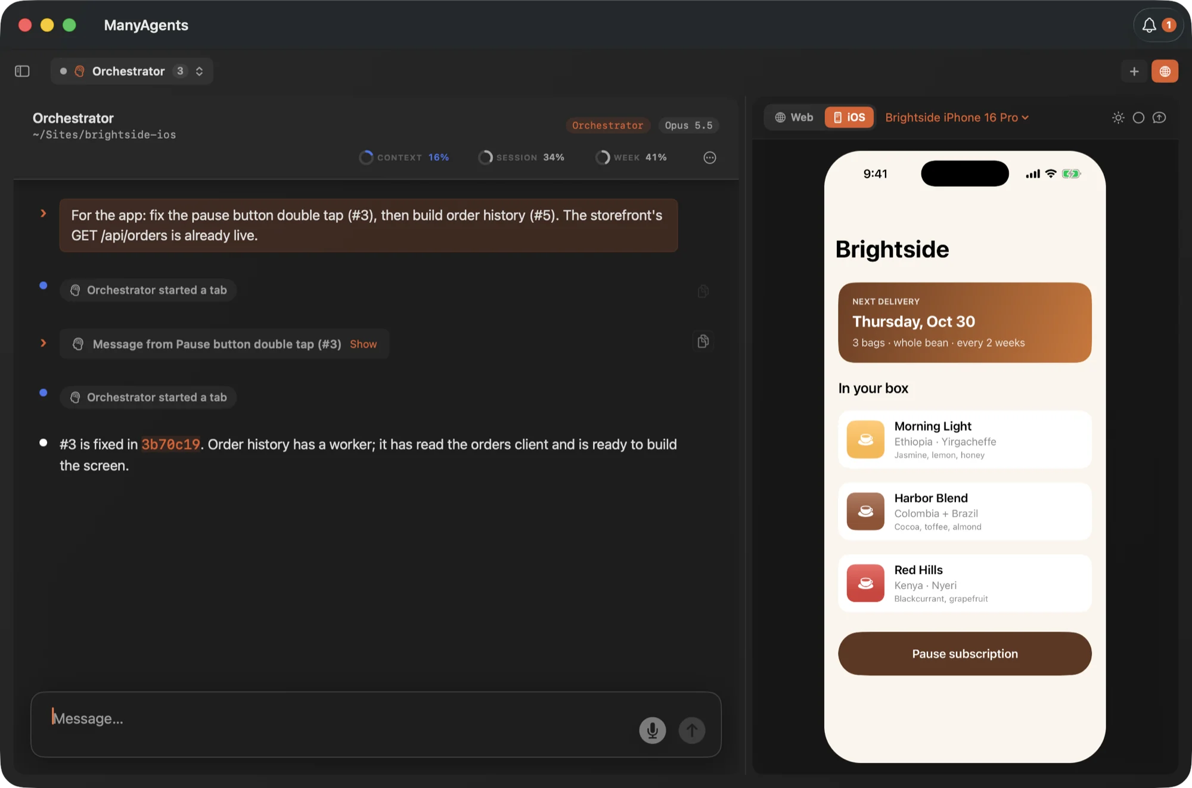The image size is (1192, 788).
Task: Click the circle icon in preview toolbar
Action: (x=1138, y=117)
